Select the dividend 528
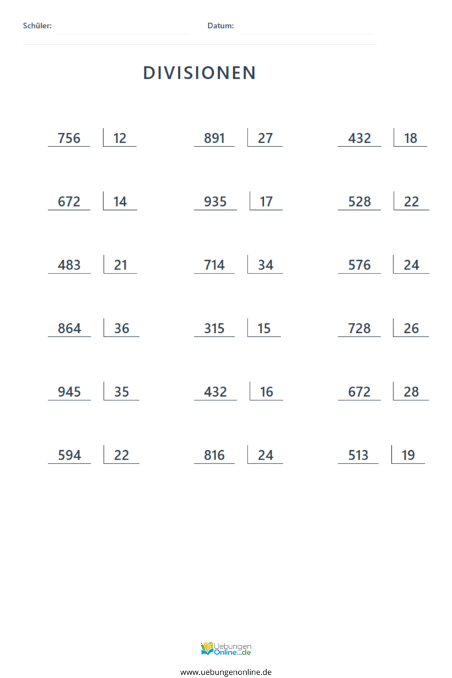 (359, 202)
